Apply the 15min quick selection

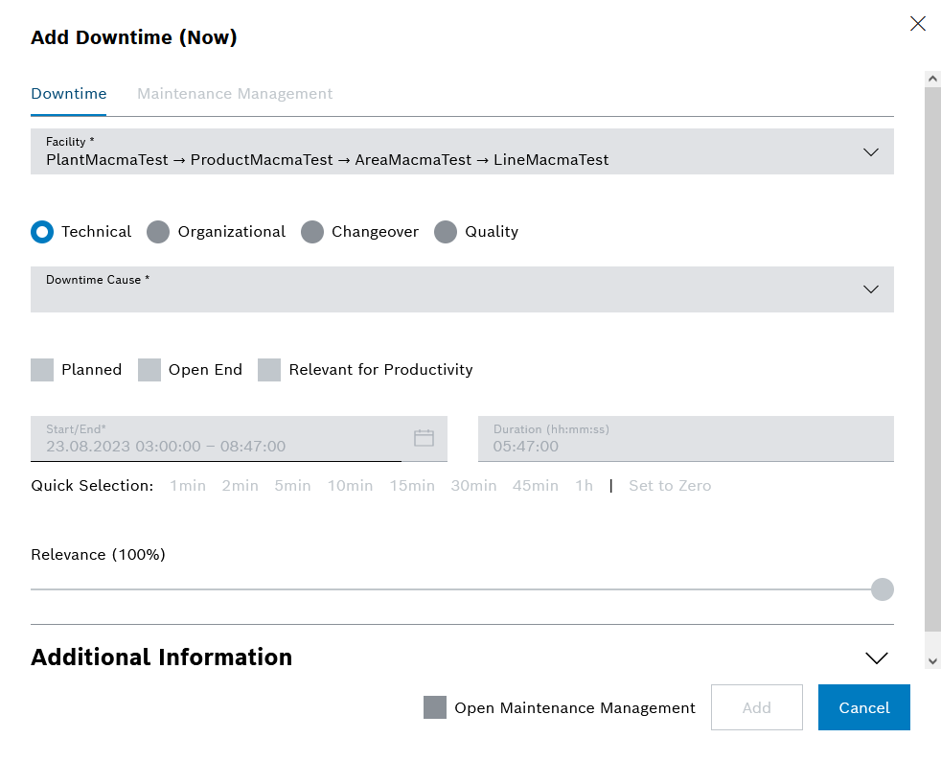(412, 486)
